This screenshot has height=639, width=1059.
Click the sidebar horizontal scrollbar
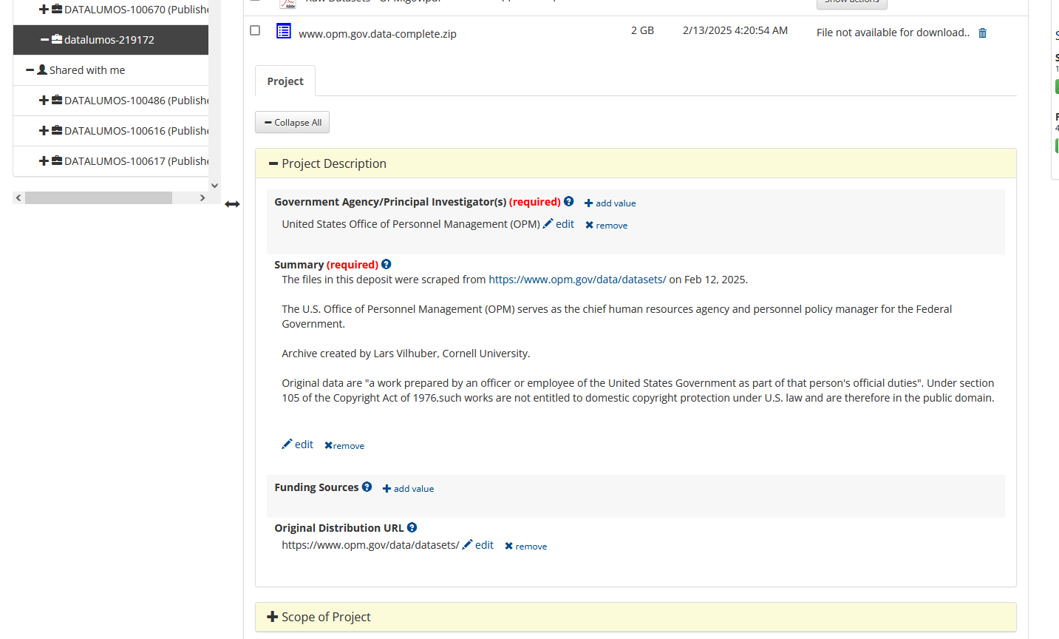tap(98, 198)
